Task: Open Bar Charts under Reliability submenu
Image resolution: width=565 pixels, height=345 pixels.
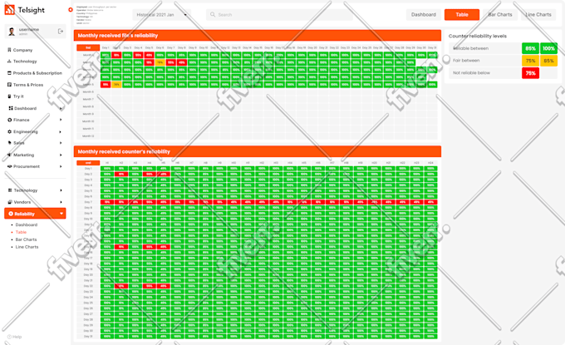Action: point(26,239)
